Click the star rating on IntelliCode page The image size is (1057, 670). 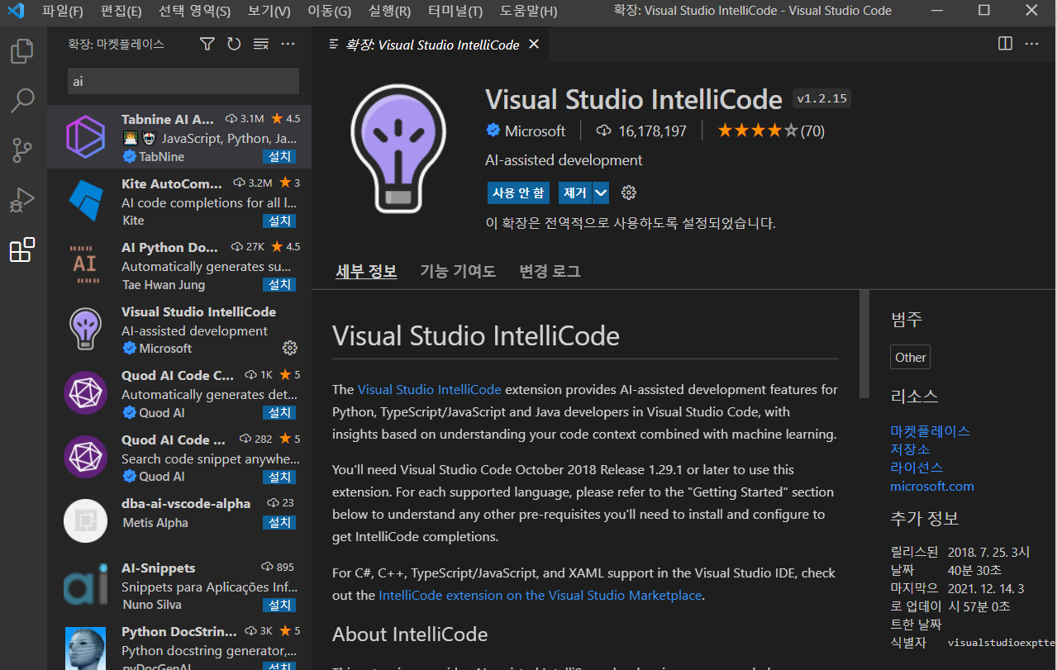pyautogui.click(x=757, y=131)
